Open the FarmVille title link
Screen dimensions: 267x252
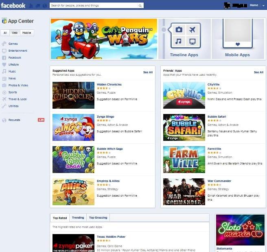[214, 149]
